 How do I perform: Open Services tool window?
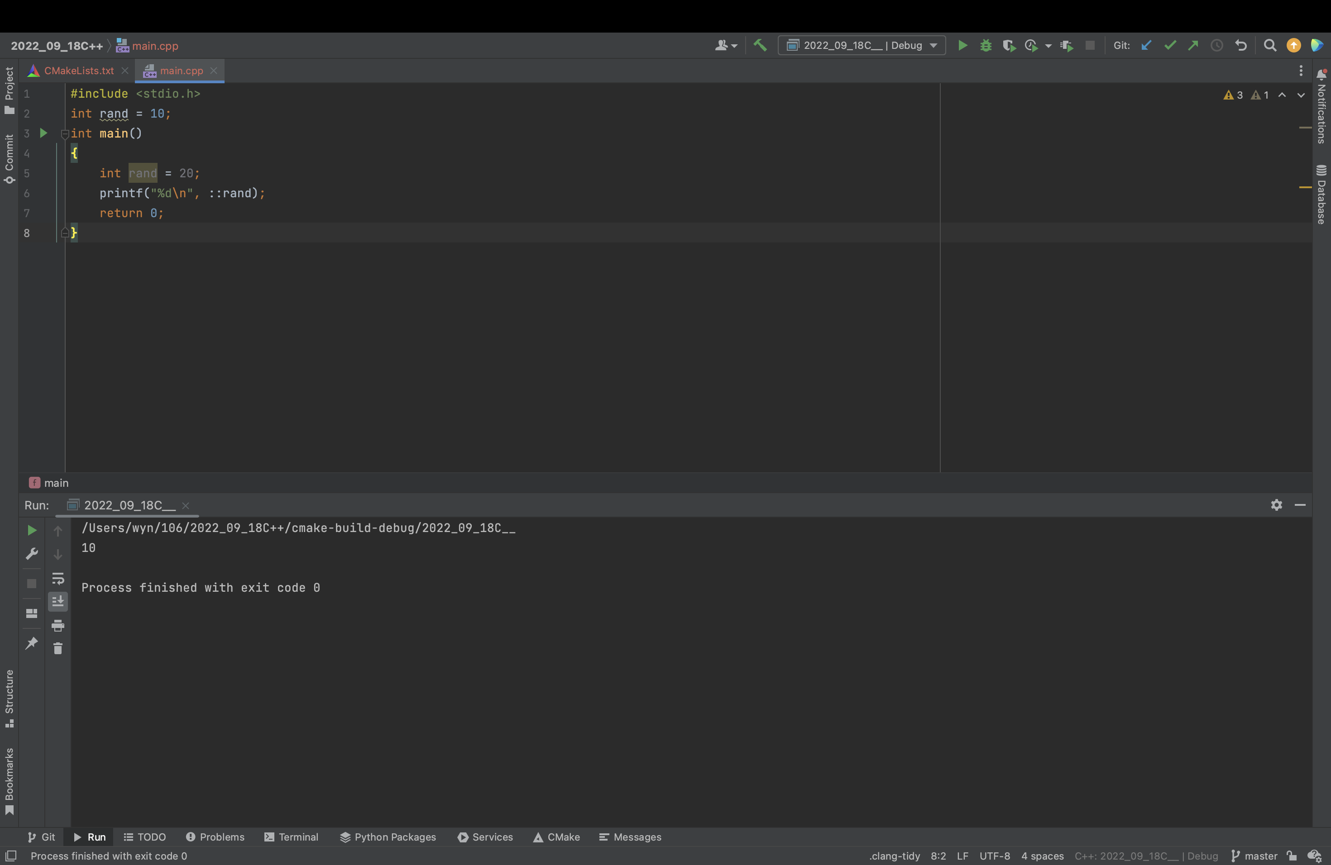pos(485,836)
